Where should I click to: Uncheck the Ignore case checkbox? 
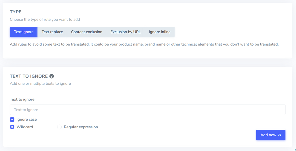pos(12,119)
